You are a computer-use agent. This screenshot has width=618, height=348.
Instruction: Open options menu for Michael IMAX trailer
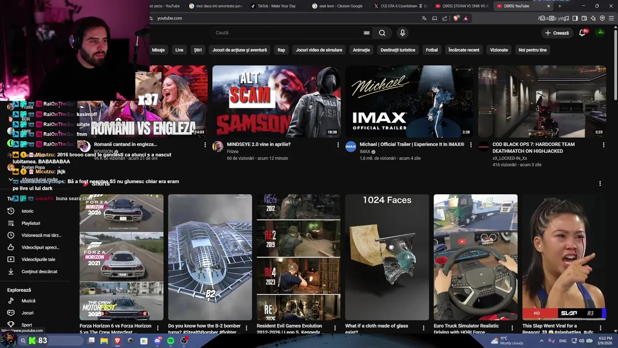coord(471,145)
